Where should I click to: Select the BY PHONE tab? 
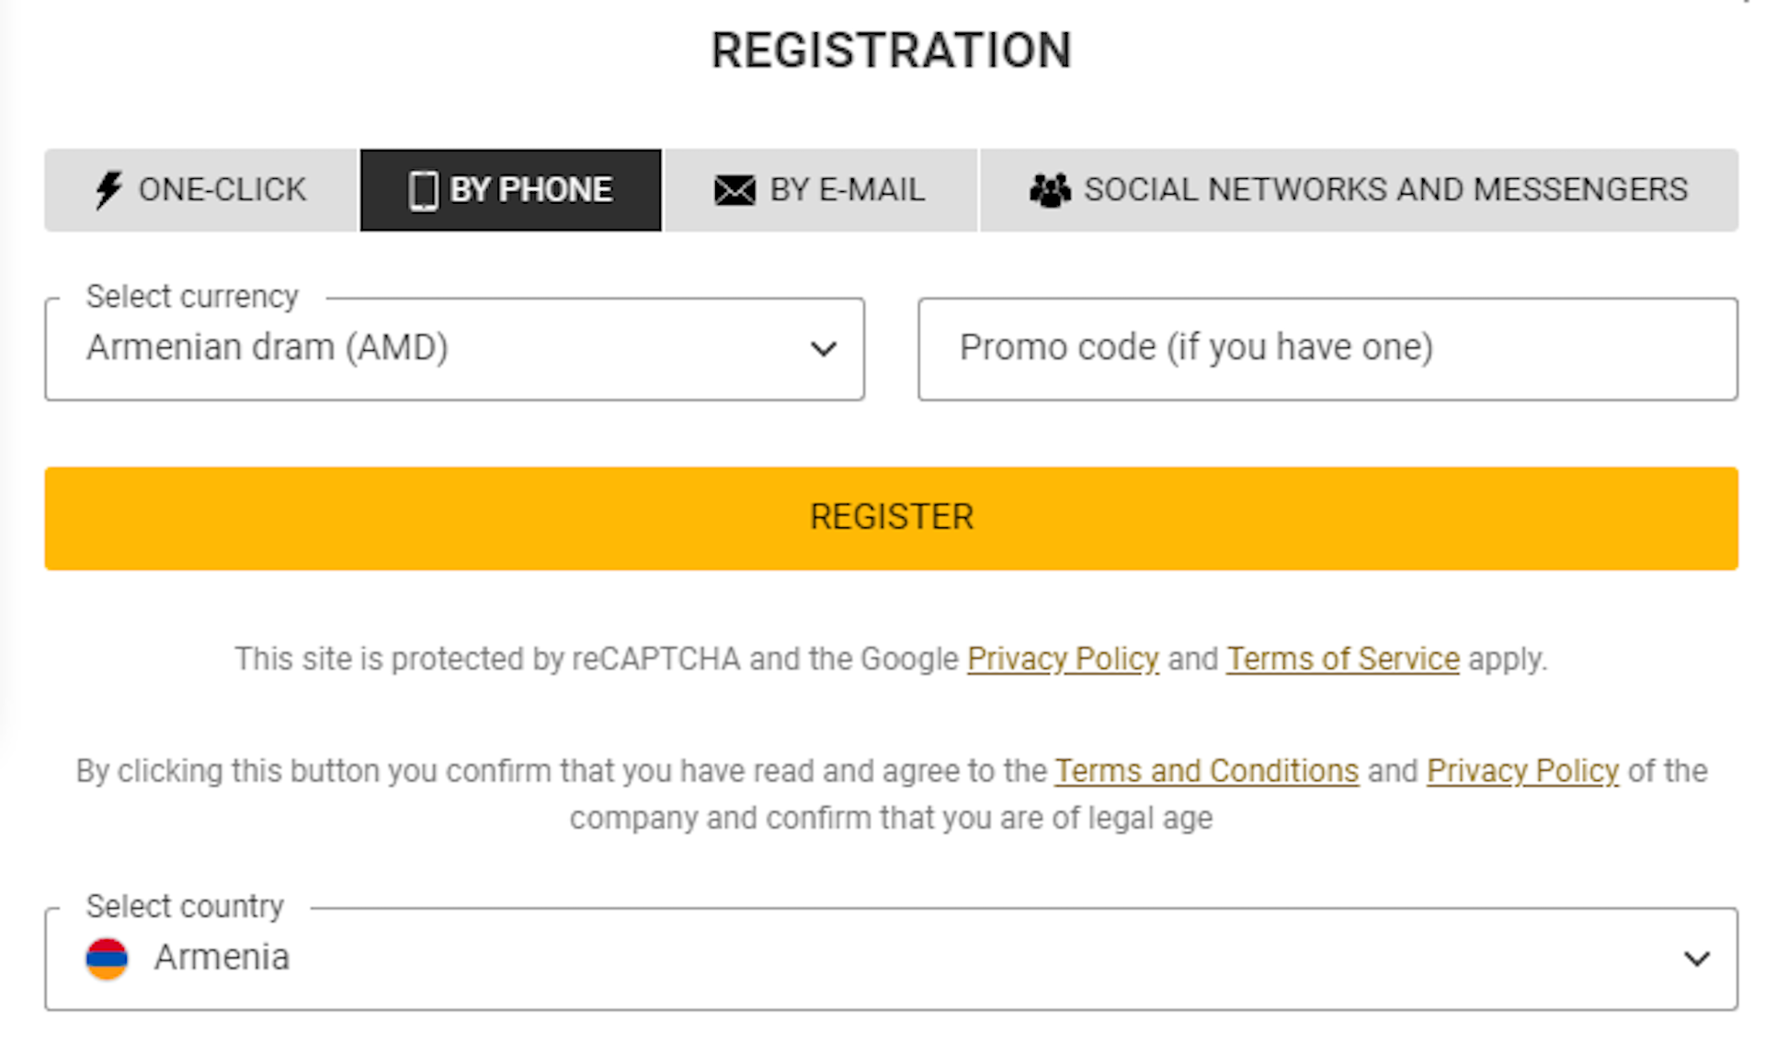coord(510,190)
